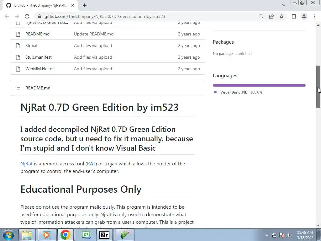The image size is (321, 241).
Task: Click the purple language bar
Action: pyautogui.click(x=259, y=85)
